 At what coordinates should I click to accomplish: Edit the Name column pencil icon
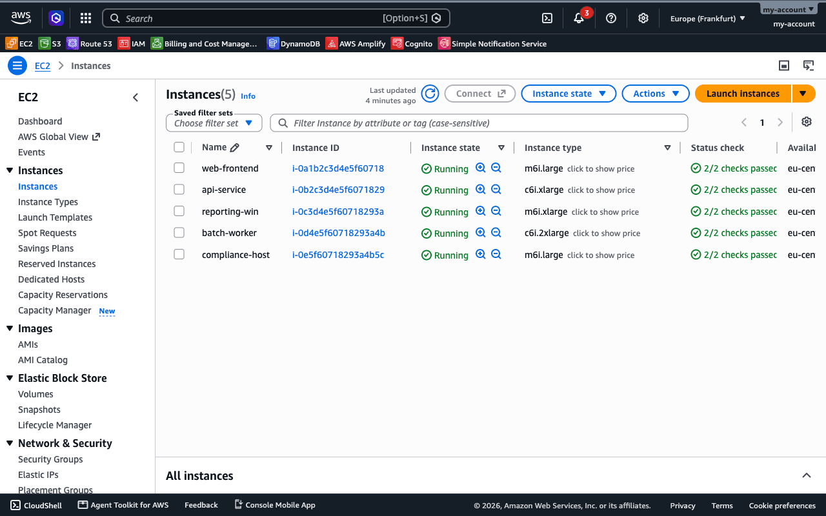click(235, 148)
